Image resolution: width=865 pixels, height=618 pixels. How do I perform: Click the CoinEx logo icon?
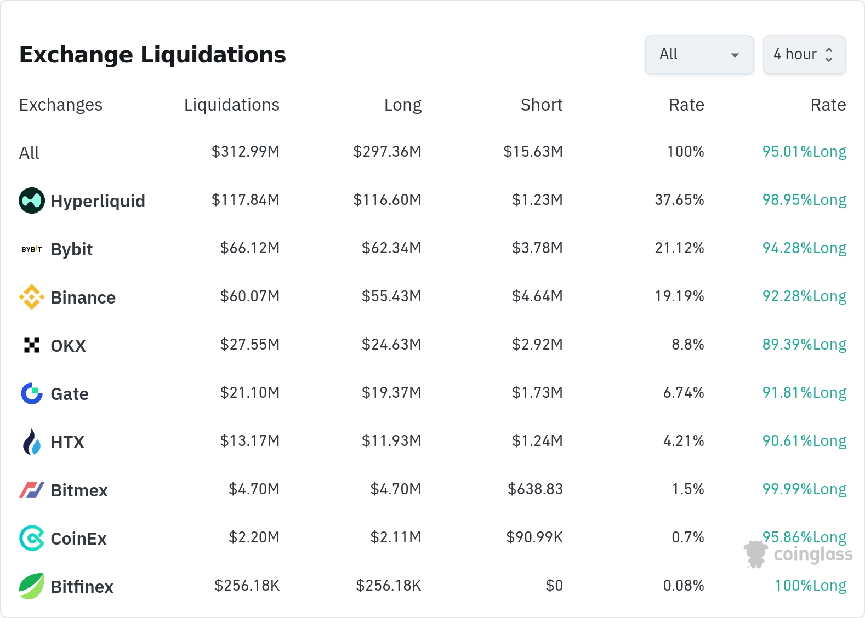(32, 538)
